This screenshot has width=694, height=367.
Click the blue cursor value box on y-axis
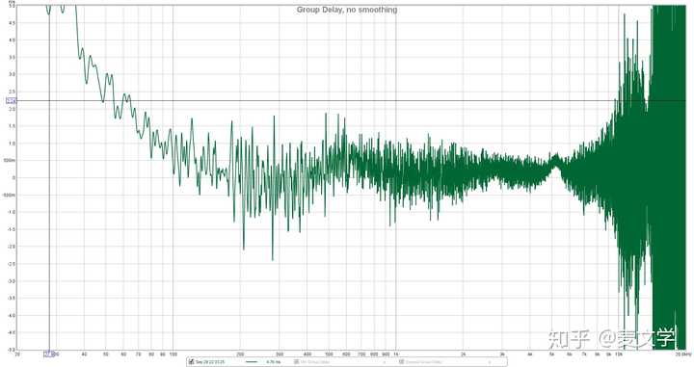[12, 101]
